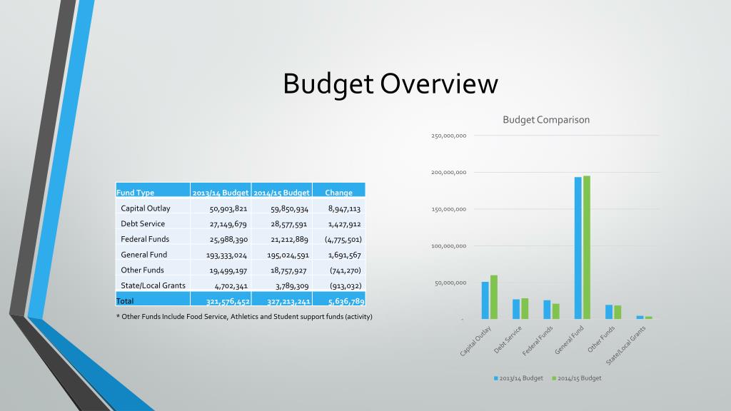Viewport: 731px width, 411px height.
Task: Click the Fund Type column header
Action: (135, 193)
